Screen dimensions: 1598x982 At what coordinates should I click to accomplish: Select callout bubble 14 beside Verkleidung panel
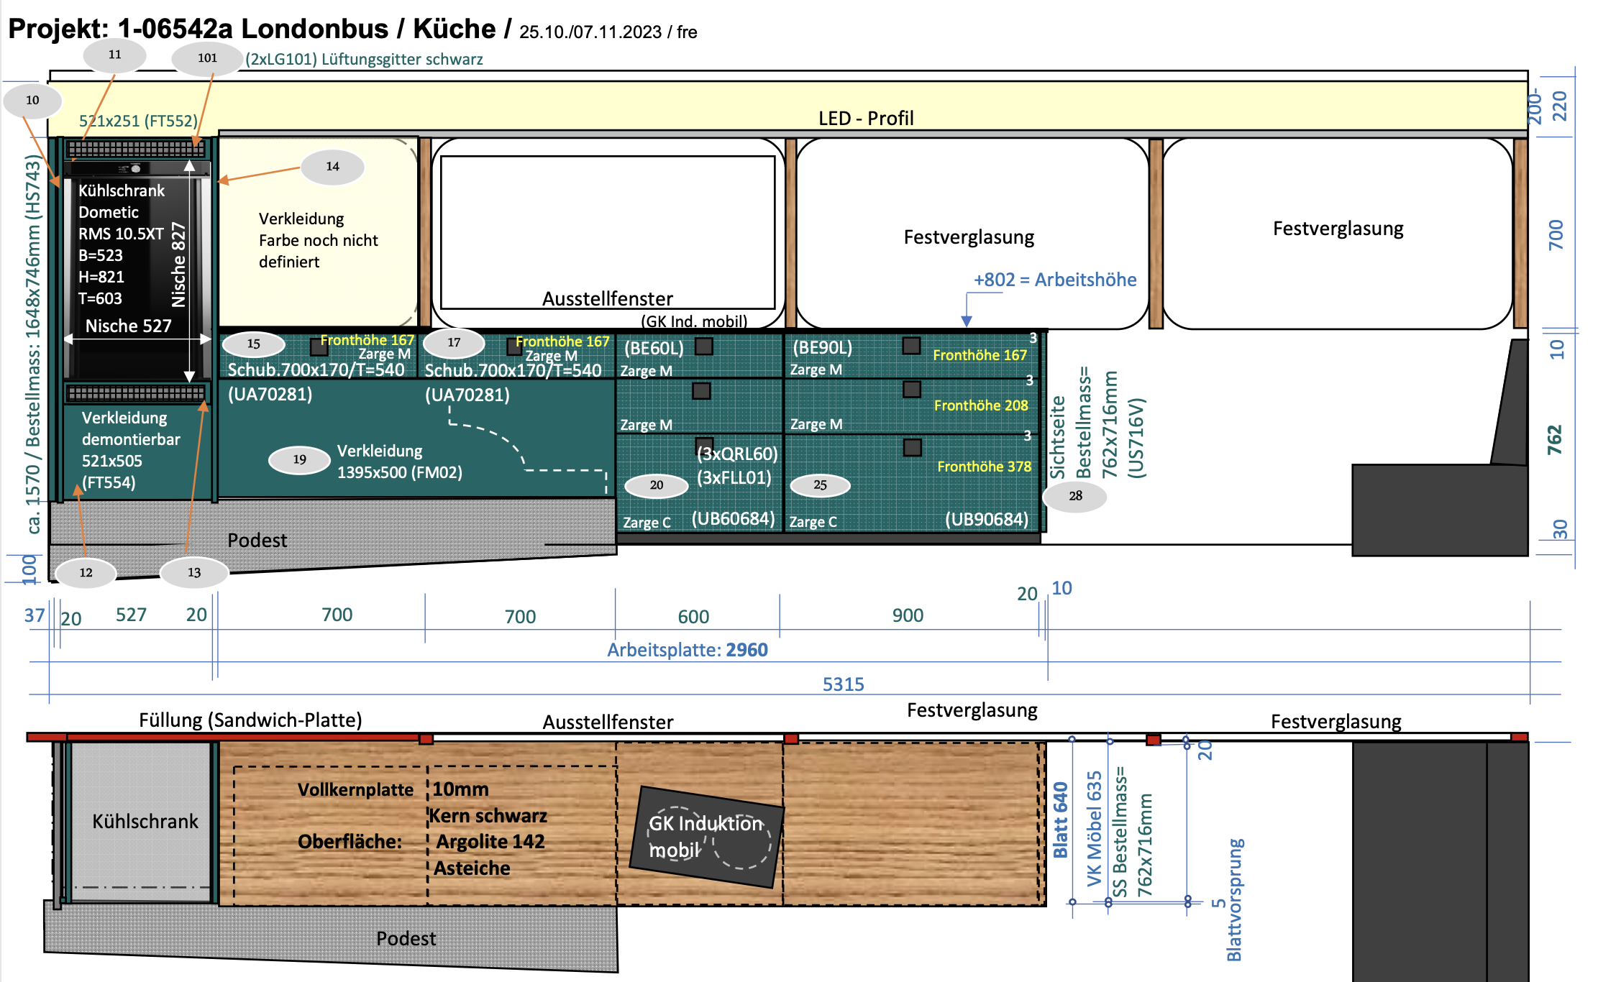click(332, 167)
